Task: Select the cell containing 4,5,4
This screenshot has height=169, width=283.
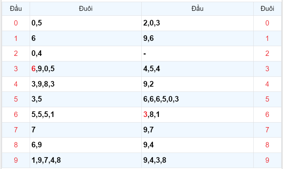Action: (152, 69)
